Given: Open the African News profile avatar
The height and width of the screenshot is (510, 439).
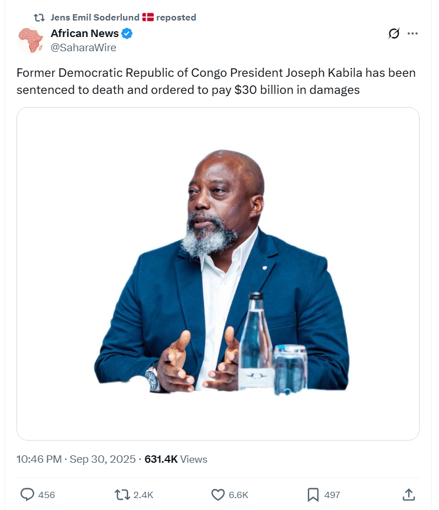Looking at the screenshot, I should coord(31,40).
